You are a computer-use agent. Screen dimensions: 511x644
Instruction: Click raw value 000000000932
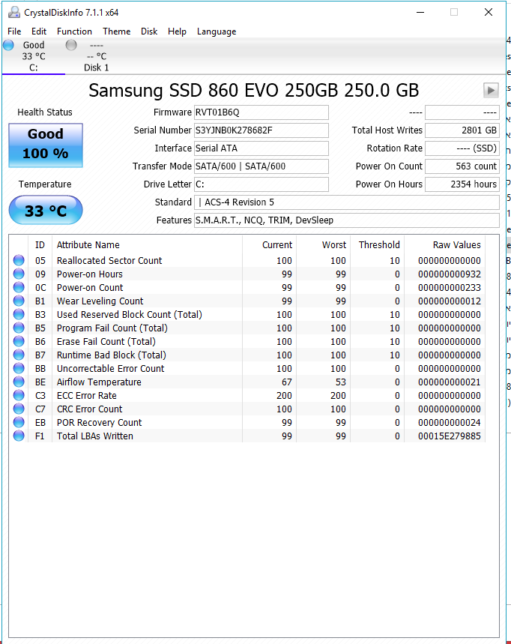(450, 274)
